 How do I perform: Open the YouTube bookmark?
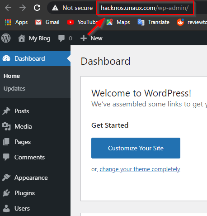coord(82,22)
